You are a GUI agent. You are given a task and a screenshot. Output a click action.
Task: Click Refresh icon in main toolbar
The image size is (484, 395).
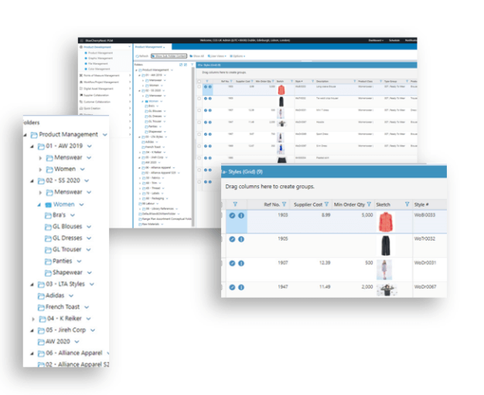pyautogui.click(x=138, y=56)
